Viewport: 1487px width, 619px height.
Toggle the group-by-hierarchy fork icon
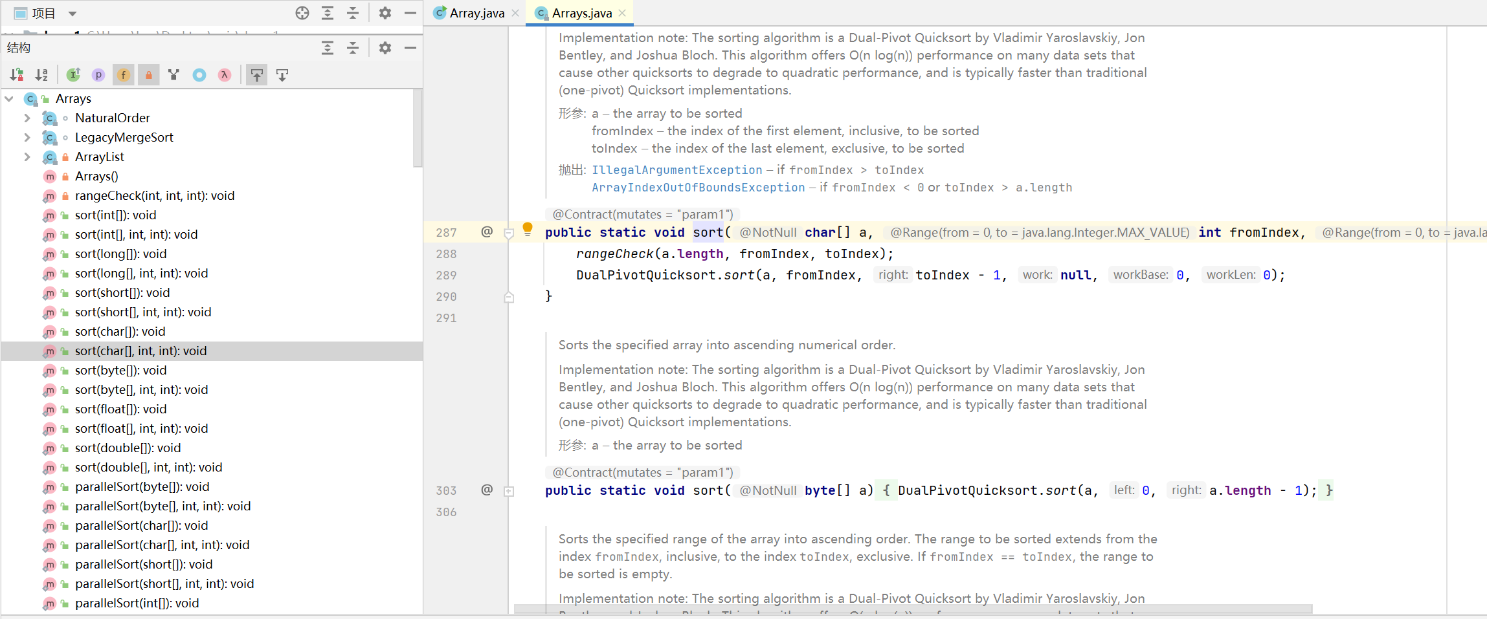coord(173,75)
